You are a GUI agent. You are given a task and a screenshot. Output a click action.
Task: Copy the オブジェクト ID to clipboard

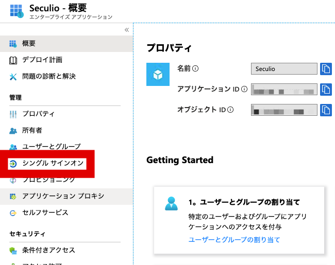click(x=326, y=110)
